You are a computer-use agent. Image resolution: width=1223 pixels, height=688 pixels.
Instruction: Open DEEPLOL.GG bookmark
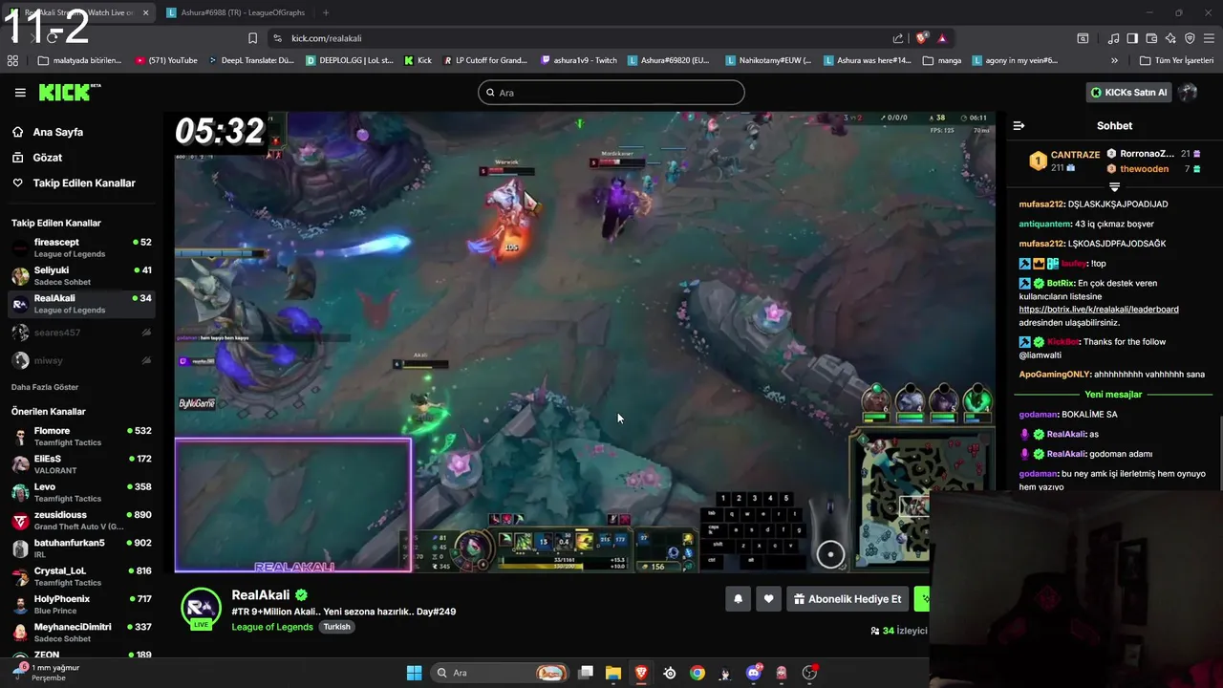(350, 60)
